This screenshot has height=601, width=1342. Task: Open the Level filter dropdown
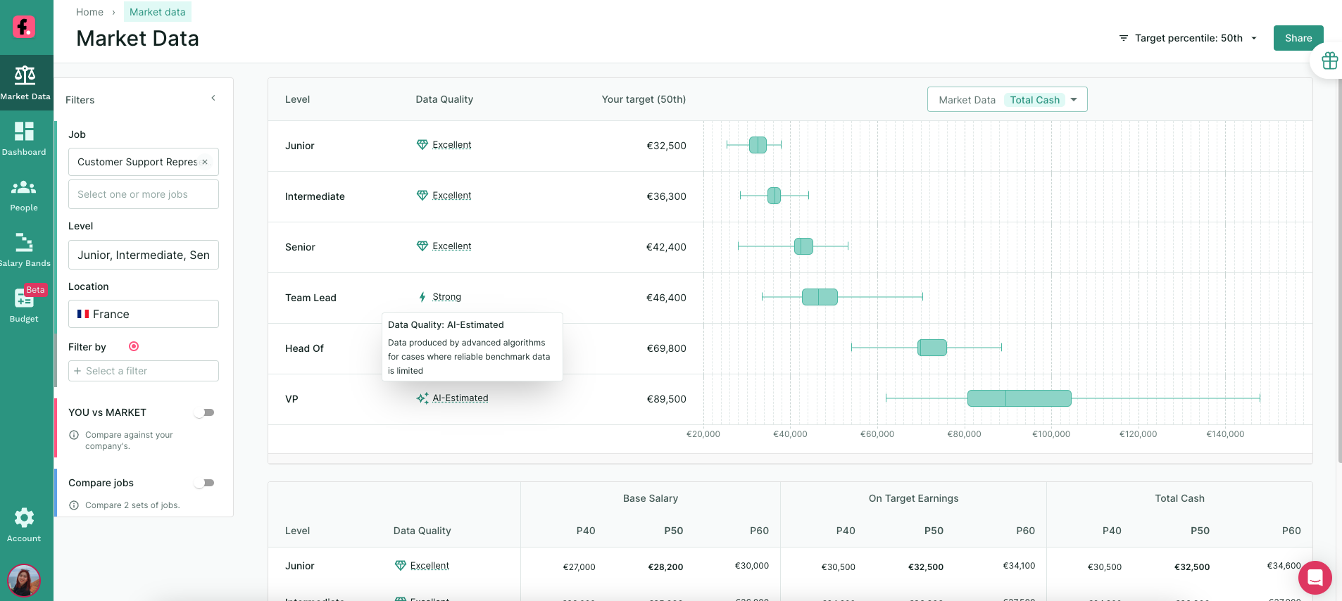point(144,255)
